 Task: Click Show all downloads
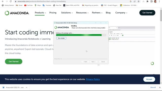pos(153,87)
